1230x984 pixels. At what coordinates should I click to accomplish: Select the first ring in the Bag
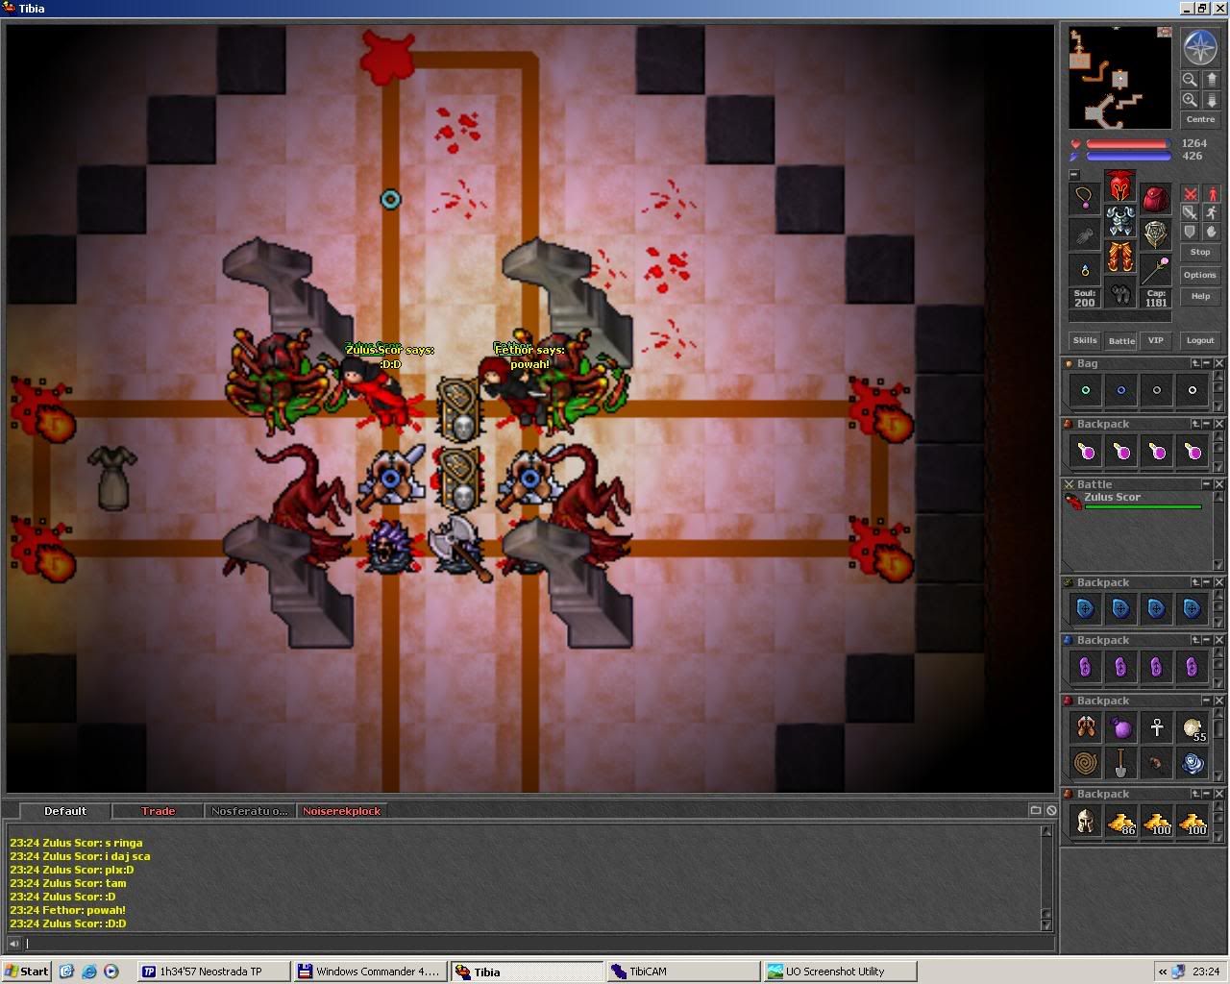click(1085, 391)
